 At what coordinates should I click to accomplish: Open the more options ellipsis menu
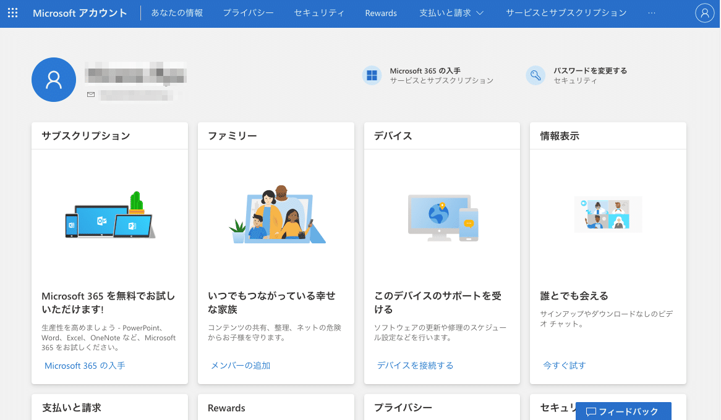click(x=652, y=13)
